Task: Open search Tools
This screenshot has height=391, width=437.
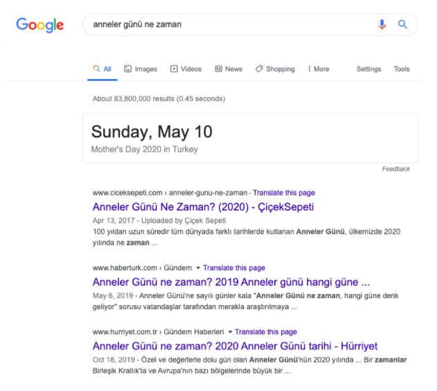Action: (x=402, y=69)
